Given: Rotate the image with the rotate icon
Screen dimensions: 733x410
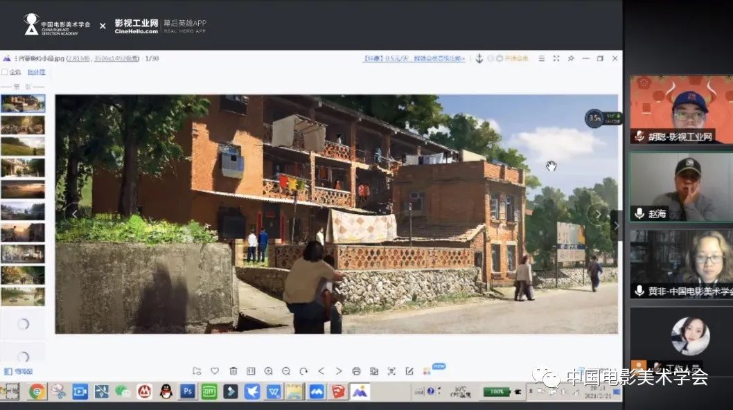Looking at the screenshot, I should (303, 371).
